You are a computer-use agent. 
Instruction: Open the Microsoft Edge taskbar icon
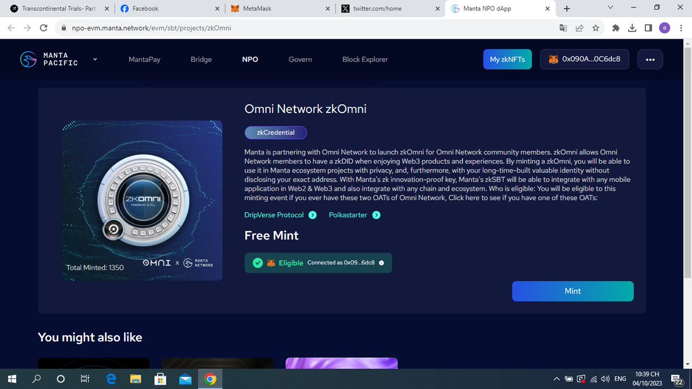tap(111, 379)
